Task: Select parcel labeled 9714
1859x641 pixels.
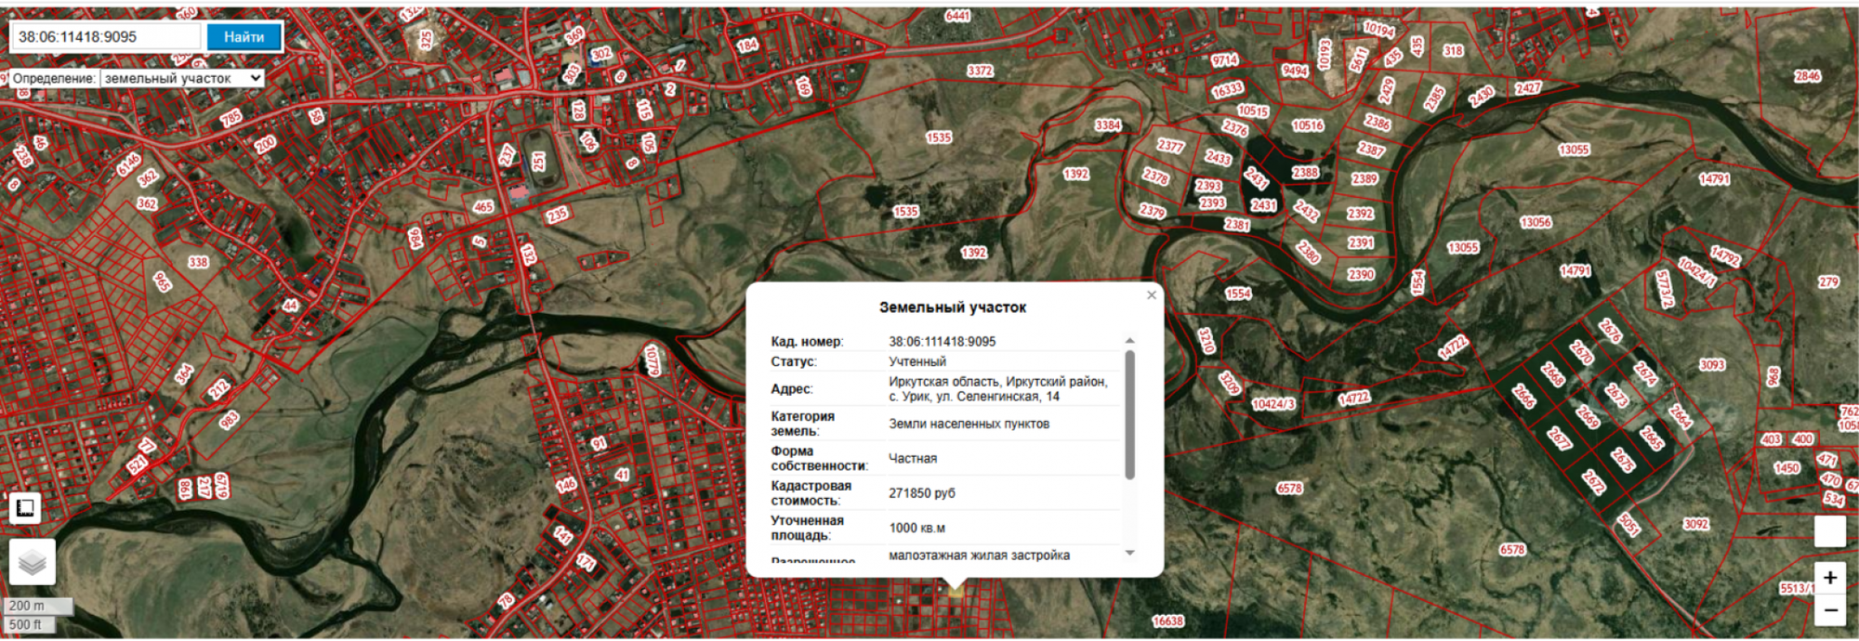Action: point(1225,60)
